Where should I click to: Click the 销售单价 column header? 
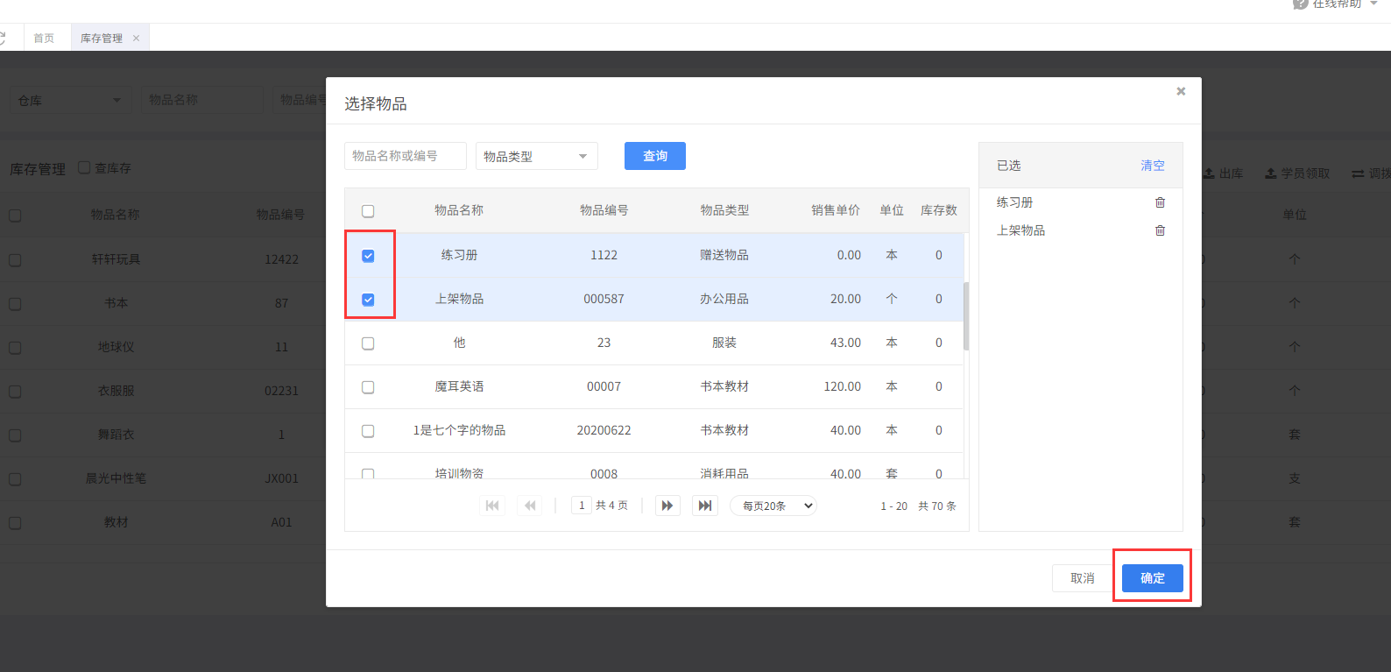coord(836,210)
